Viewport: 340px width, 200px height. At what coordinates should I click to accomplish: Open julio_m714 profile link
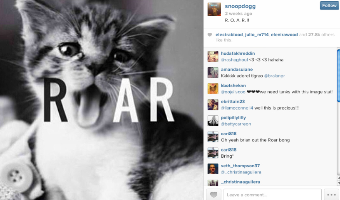(x=257, y=34)
